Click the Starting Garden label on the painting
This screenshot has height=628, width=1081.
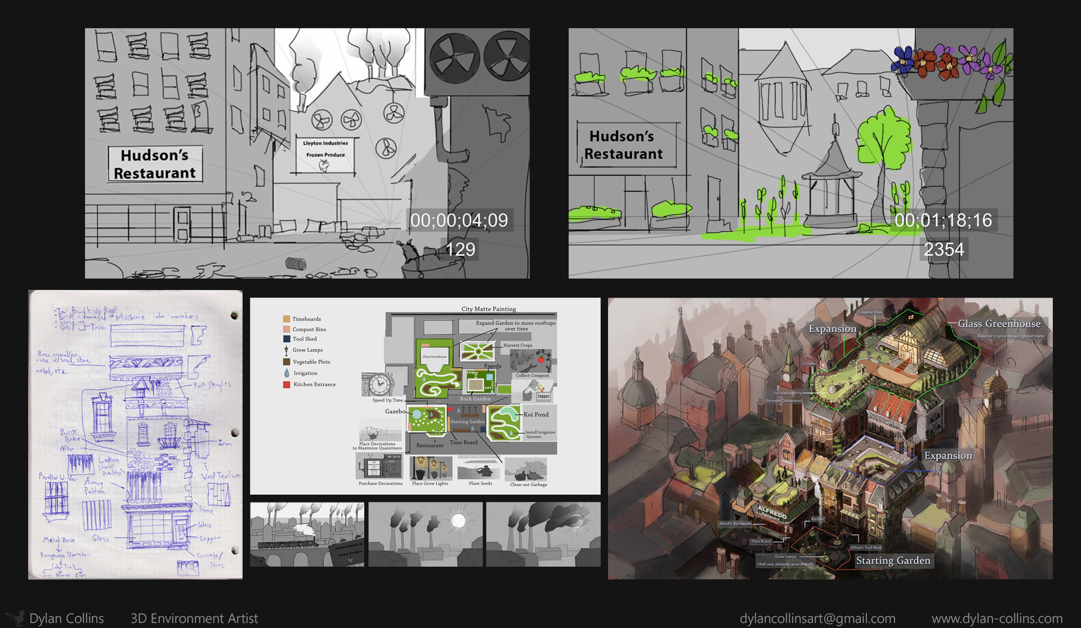click(892, 560)
